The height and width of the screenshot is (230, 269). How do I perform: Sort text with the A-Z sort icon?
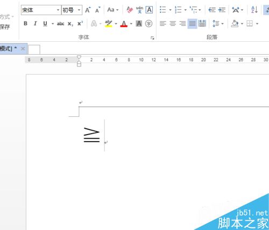pyautogui.click(x=254, y=10)
